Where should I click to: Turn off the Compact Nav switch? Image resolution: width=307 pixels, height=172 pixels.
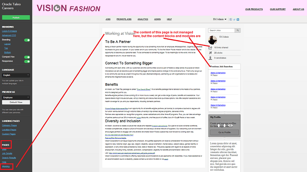pos(27,57)
